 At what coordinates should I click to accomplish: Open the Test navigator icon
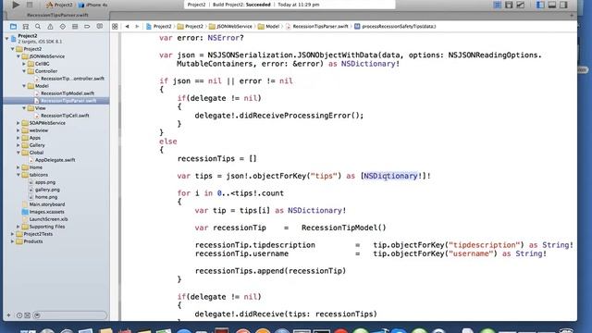pyautogui.click(x=63, y=27)
